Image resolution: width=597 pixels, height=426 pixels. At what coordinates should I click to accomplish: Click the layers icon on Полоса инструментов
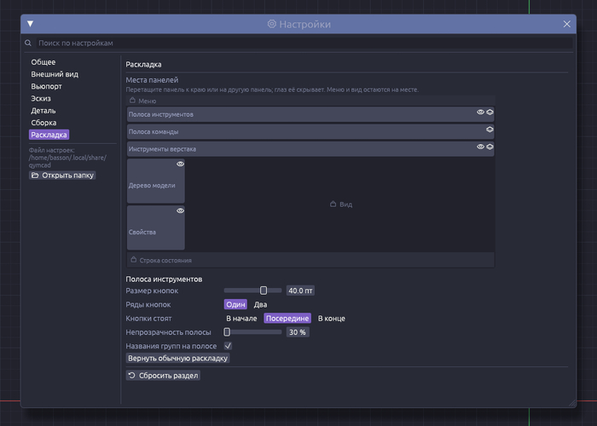pos(490,112)
